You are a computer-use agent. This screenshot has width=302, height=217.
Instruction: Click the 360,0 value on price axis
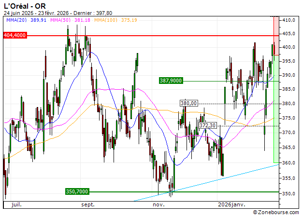click(290, 163)
